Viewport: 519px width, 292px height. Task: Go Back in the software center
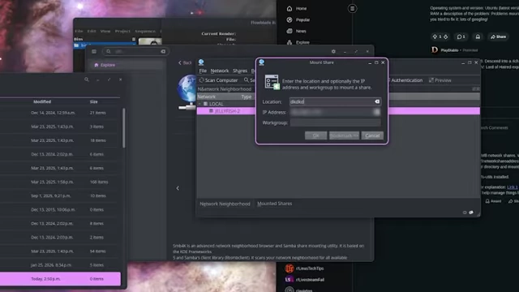[185, 62]
